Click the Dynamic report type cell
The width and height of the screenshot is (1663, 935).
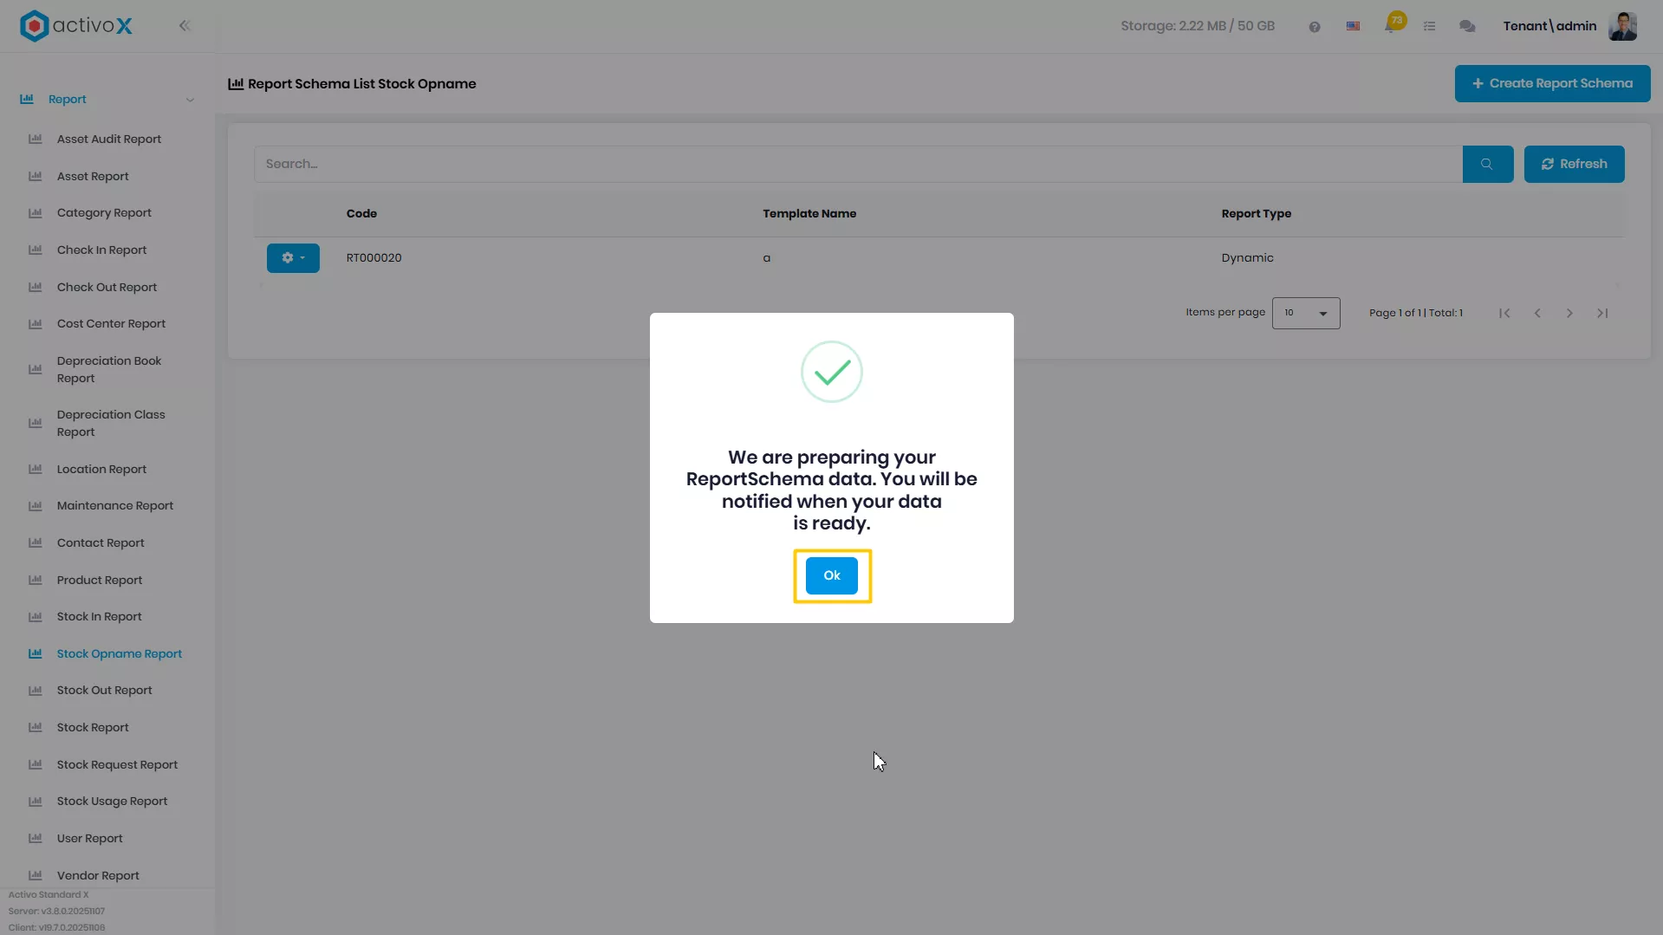pyautogui.click(x=1247, y=258)
